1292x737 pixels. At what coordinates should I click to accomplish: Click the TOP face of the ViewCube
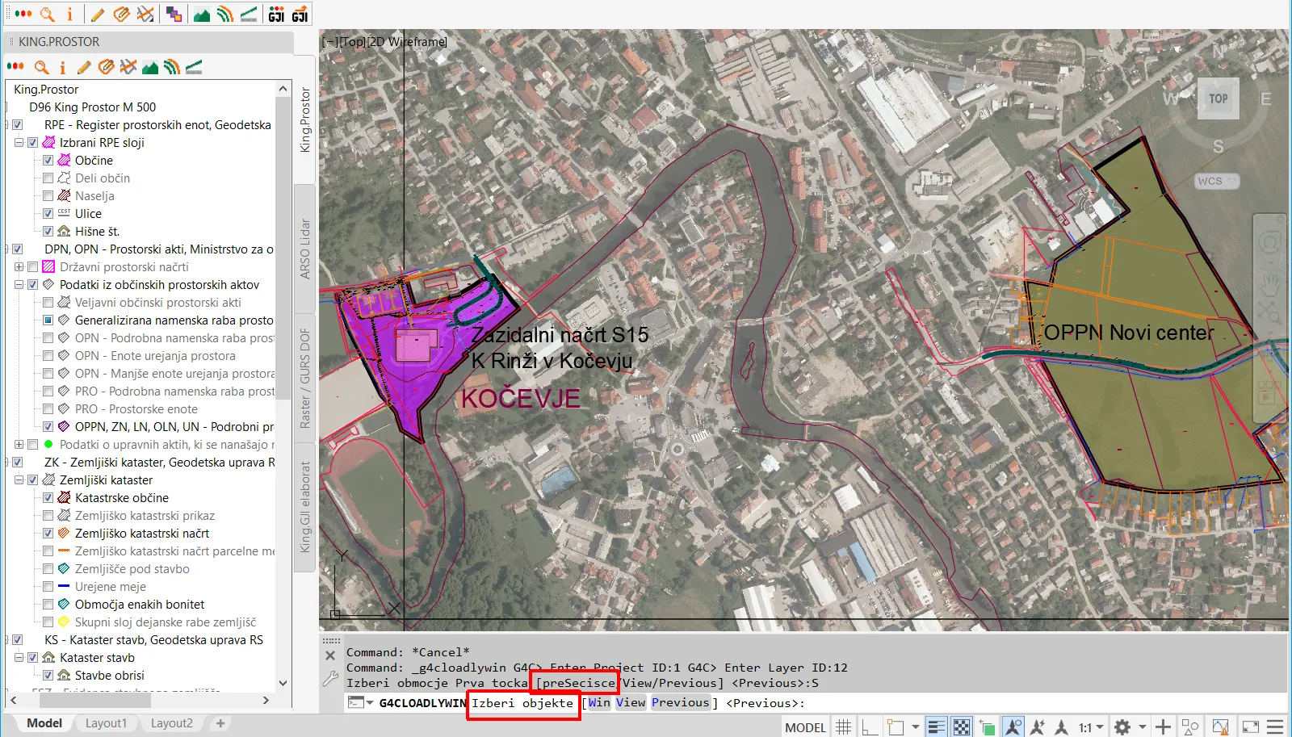pyautogui.click(x=1218, y=98)
